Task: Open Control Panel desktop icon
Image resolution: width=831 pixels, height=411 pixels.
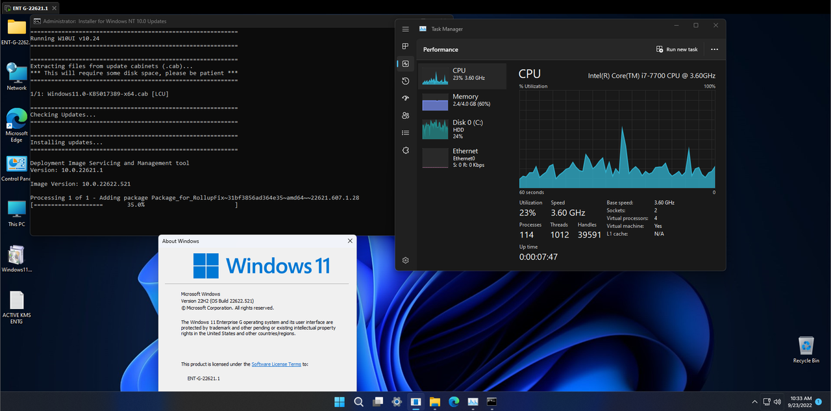Action: [x=16, y=168]
